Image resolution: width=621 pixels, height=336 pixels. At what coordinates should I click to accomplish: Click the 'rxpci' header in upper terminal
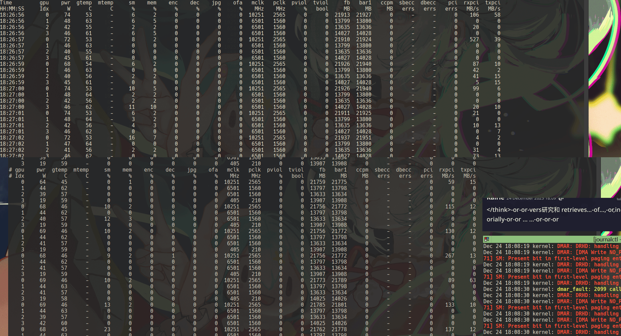tap(471, 3)
